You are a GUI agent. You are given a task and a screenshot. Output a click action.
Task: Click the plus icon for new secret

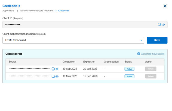point(139,54)
